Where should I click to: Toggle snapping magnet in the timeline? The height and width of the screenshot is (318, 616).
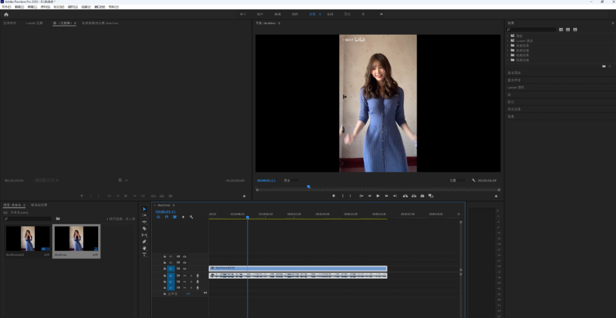point(167,217)
